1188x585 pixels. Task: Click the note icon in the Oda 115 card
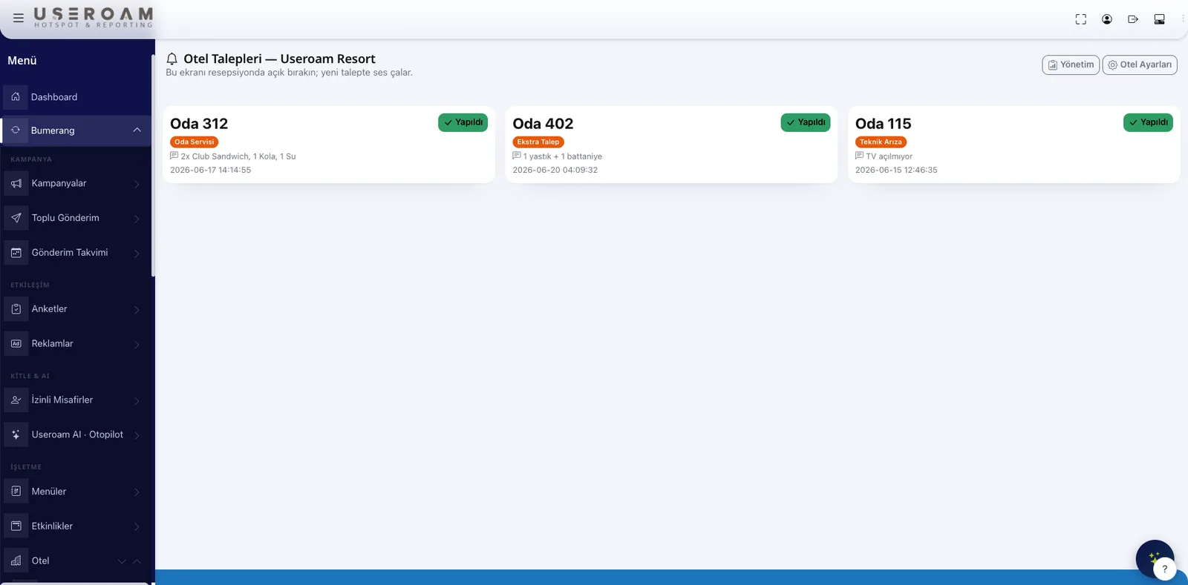(x=860, y=156)
